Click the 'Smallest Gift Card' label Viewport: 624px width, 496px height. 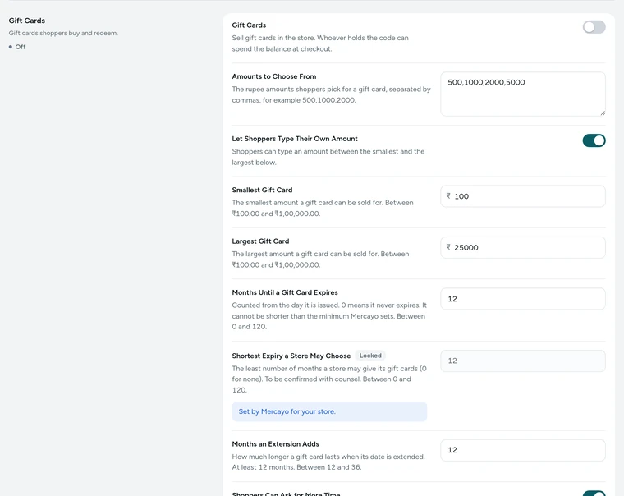click(262, 190)
